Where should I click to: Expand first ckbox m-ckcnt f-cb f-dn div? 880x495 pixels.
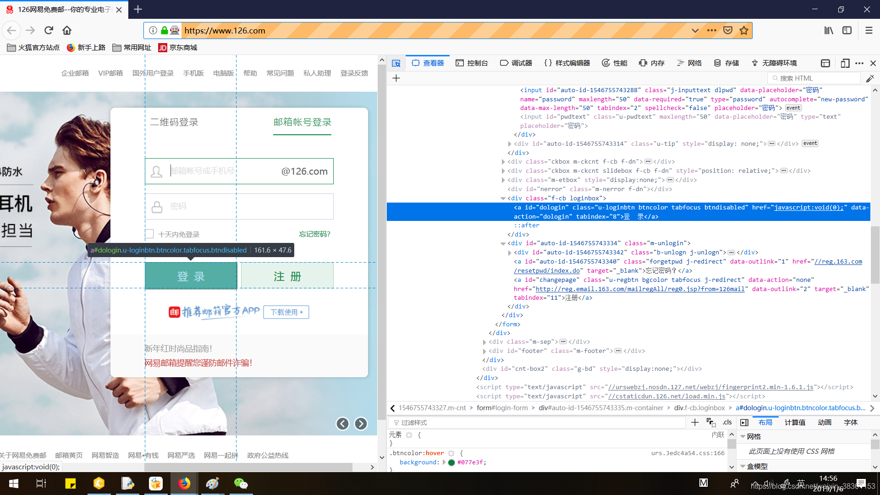coord(503,162)
